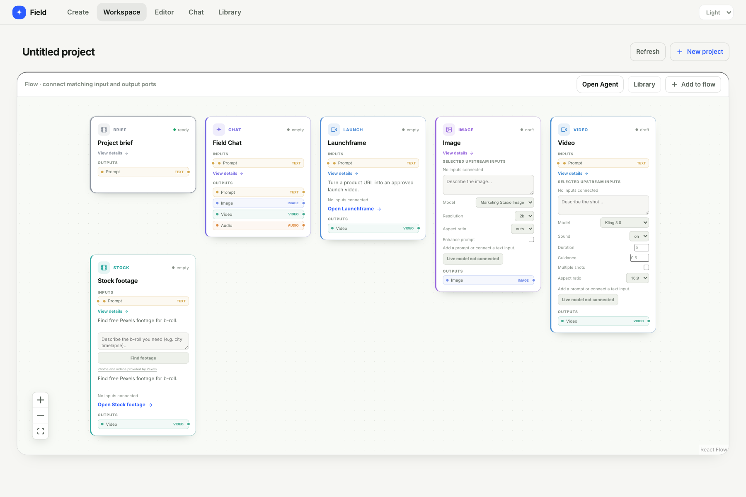This screenshot has height=497, width=746.
Task: Open the Kling 3.0 model dropdown
Action: (x=625, y=223)
